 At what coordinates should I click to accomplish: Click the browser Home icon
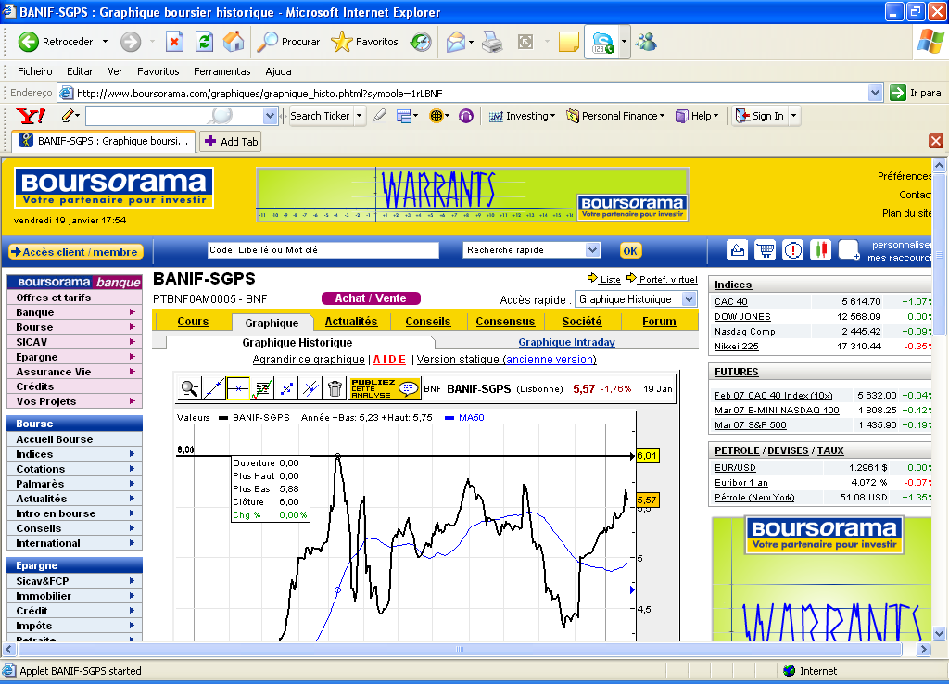coord(234,42)
